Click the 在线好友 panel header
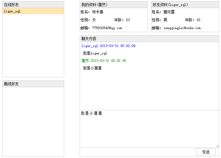 pos(33,5)
